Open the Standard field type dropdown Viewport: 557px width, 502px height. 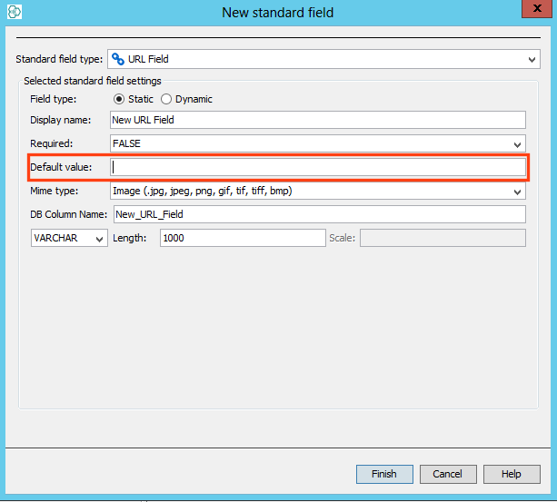[532, 60]
